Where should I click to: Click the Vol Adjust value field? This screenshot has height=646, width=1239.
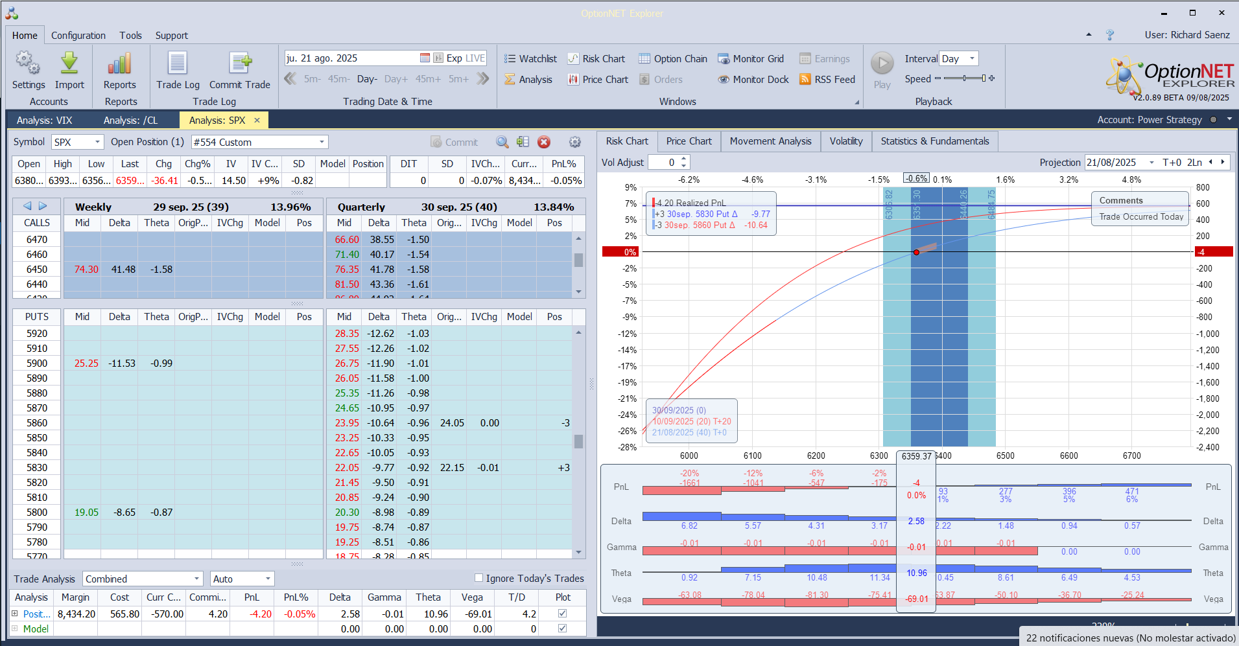tap(664, 163)
